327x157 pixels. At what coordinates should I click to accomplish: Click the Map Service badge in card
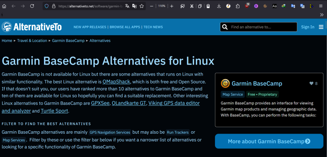(x=233, y=94)
